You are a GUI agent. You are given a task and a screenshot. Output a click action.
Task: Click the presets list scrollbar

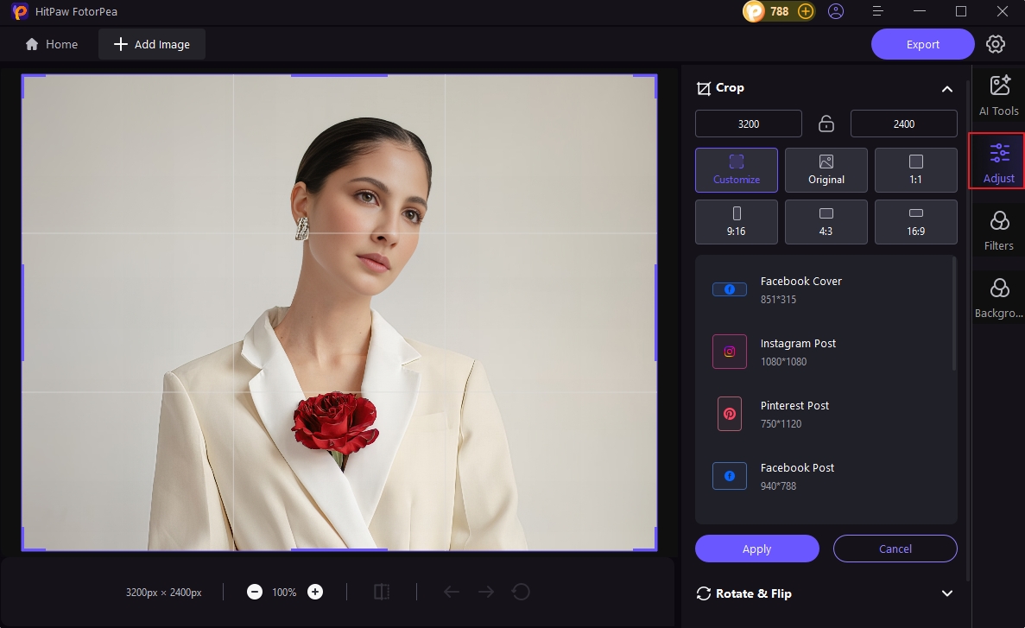[x=953, y=314]
